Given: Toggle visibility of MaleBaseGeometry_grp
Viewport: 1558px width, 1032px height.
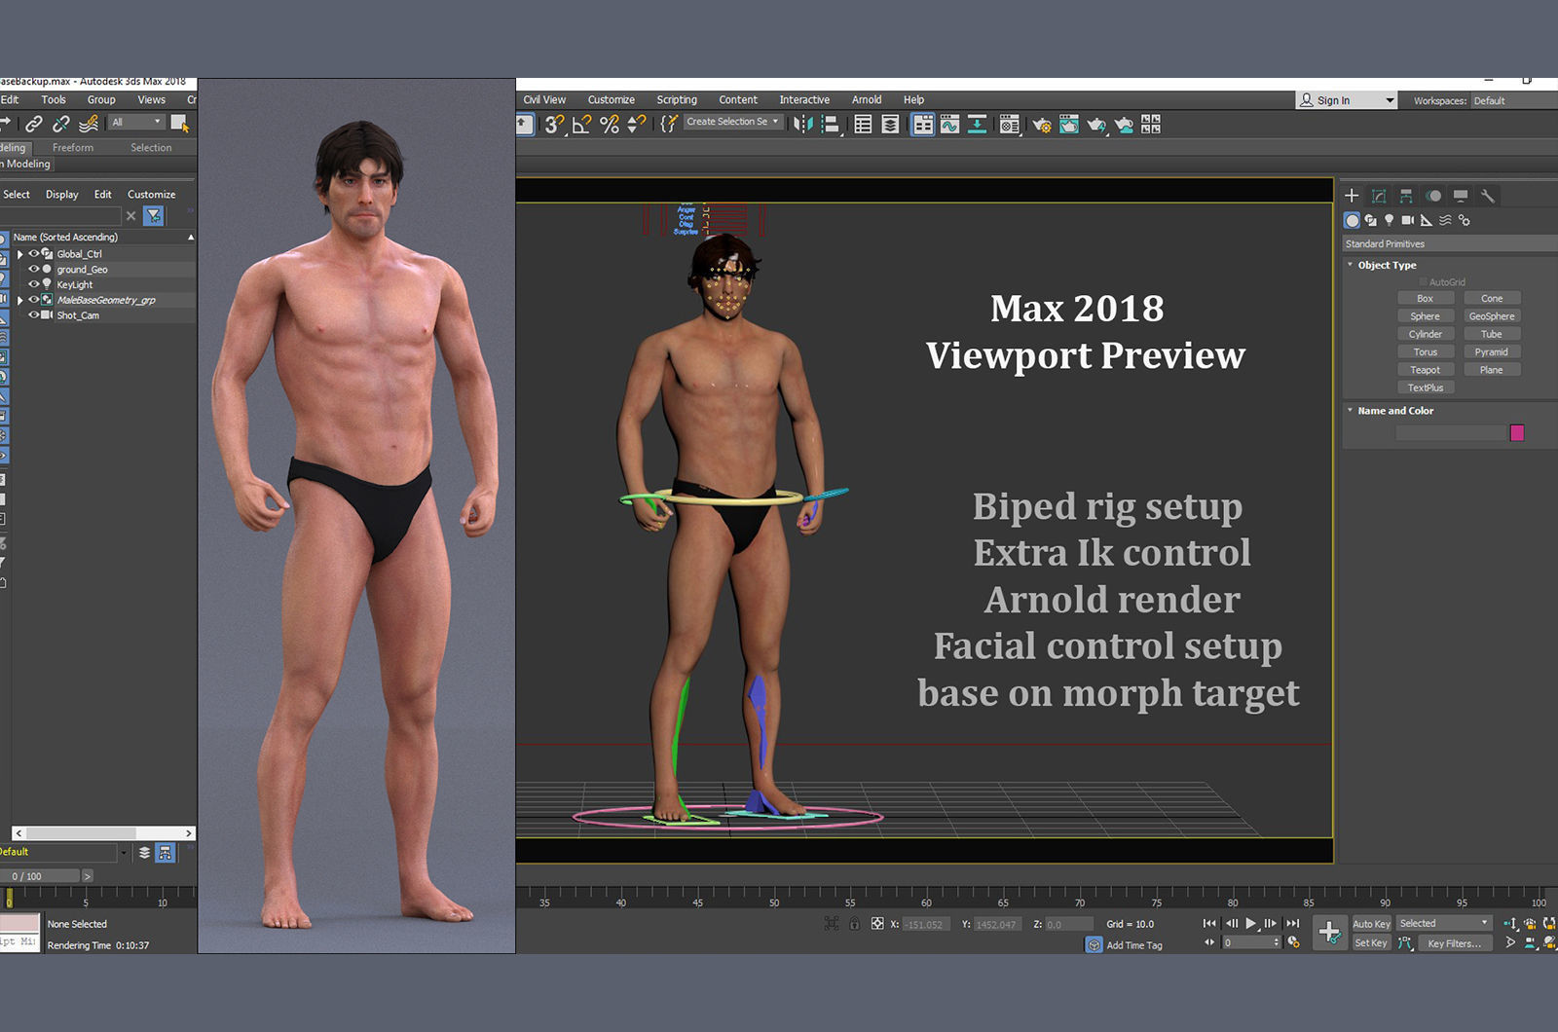Looking at the screenshot, I should coord(33,300).
